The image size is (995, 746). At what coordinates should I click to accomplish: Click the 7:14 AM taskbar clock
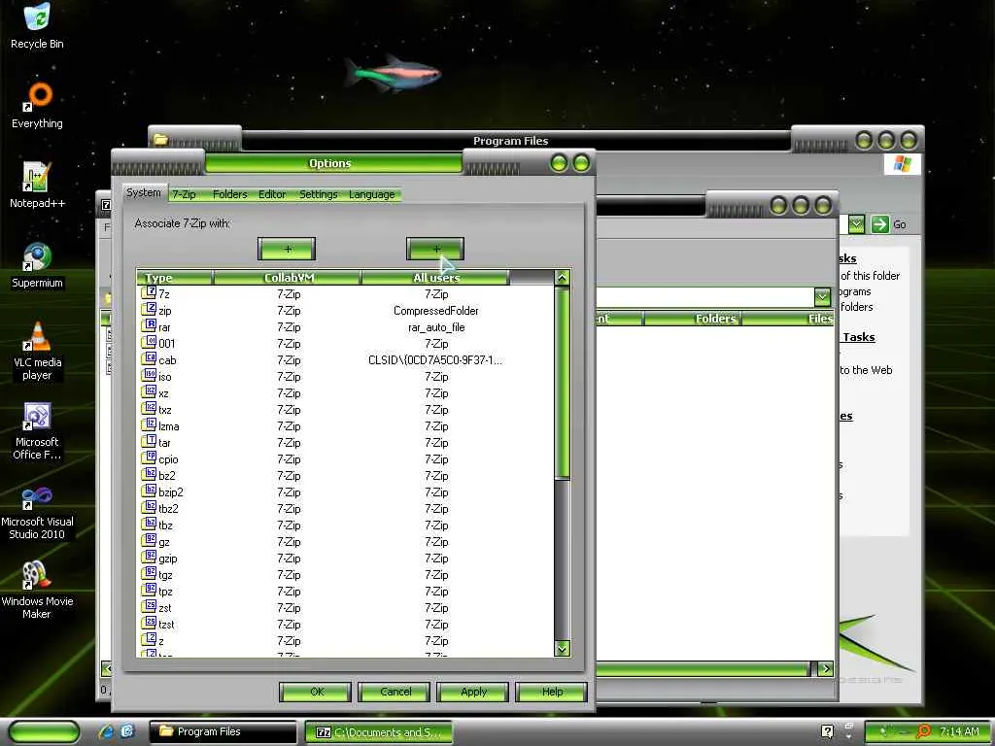(x=959, y=731)
